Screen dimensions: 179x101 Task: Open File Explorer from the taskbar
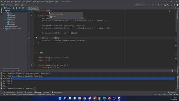point(80,98)
